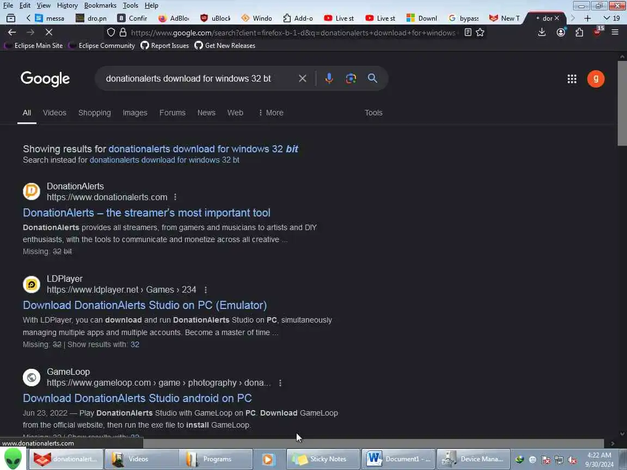Open 'DonationAlerts – the streamer's most important tool'
627x470 pixels.
[146, 213]
